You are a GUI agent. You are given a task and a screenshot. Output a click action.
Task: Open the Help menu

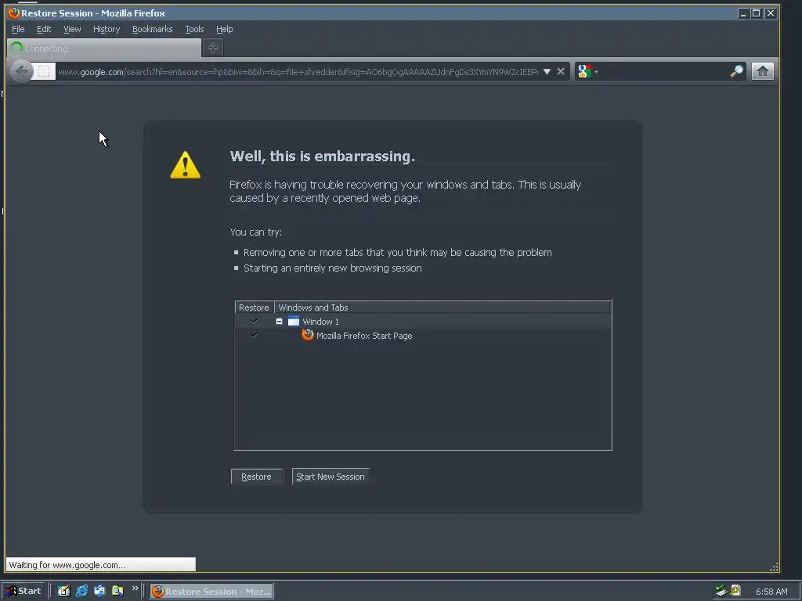point(224,29)
